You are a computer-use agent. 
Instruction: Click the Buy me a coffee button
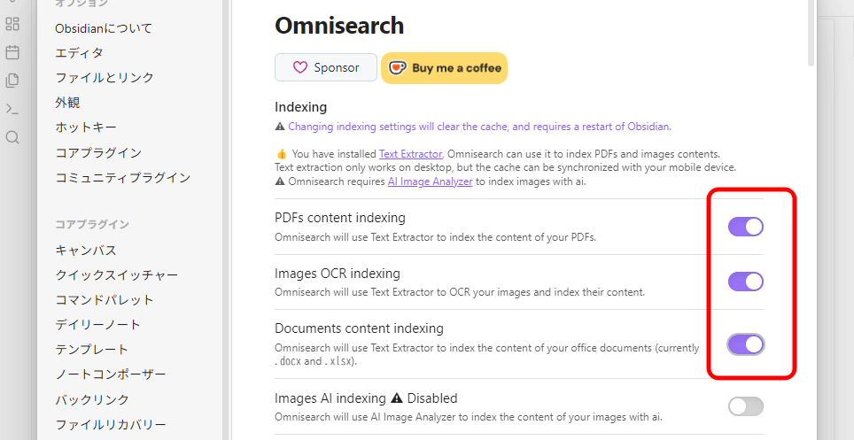pos(444,68)
